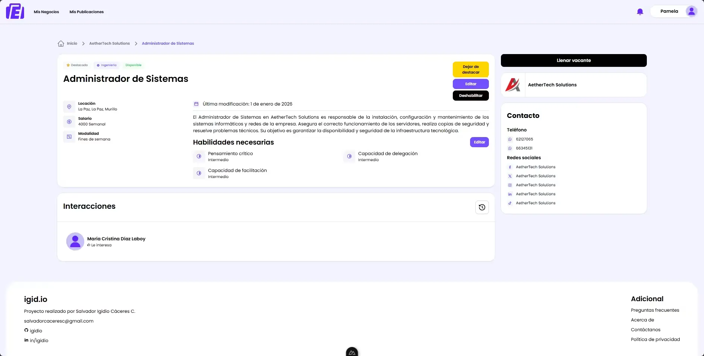Viewport: 704px width, 356px height.
Task: Click the WhatsApp icon next to 62127065
Action: (510, 139)
